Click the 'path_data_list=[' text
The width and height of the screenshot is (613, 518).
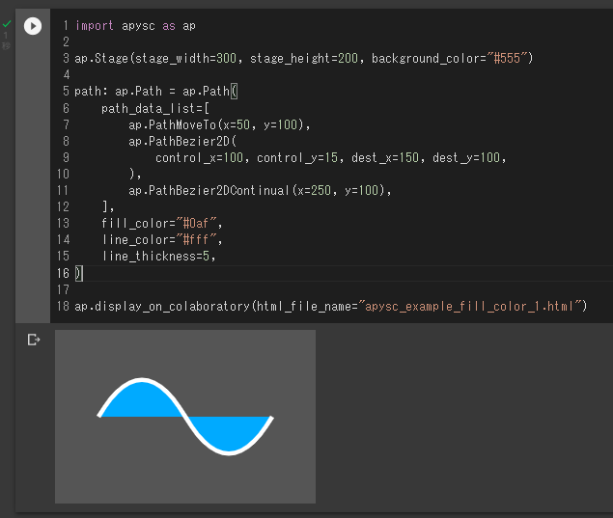(x=155, y=108)
